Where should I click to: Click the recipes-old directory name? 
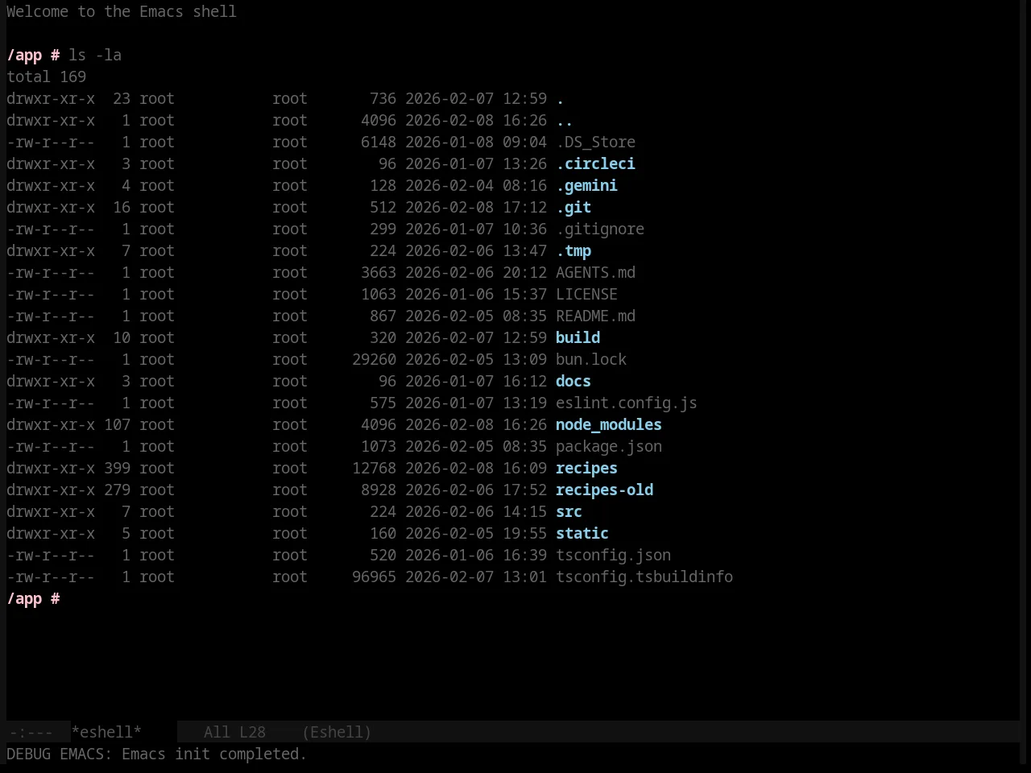pos(604,490)
